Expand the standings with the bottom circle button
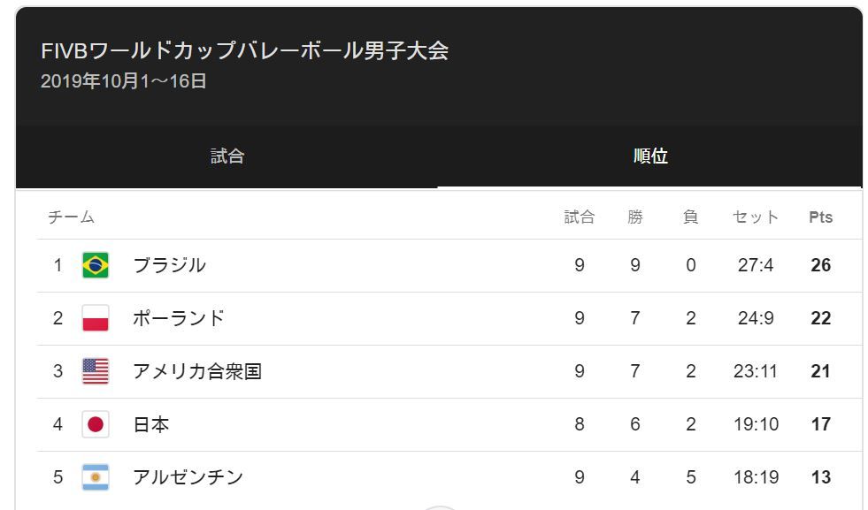The image size is (868, 510). (x=439, y=507)
